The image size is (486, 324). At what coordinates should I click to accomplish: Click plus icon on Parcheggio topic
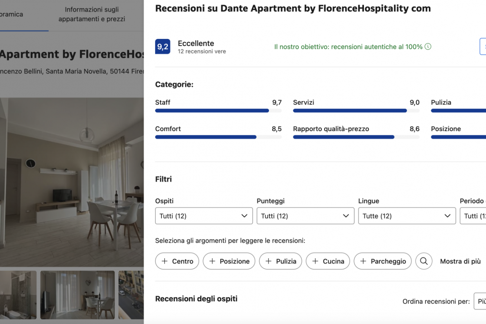tap(363, 261)
